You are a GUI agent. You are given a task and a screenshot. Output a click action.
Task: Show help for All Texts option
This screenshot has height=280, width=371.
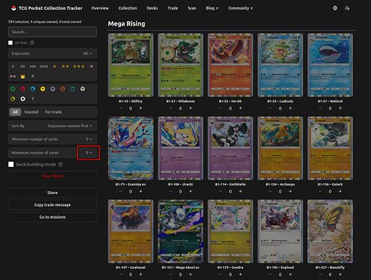[32, 43]
